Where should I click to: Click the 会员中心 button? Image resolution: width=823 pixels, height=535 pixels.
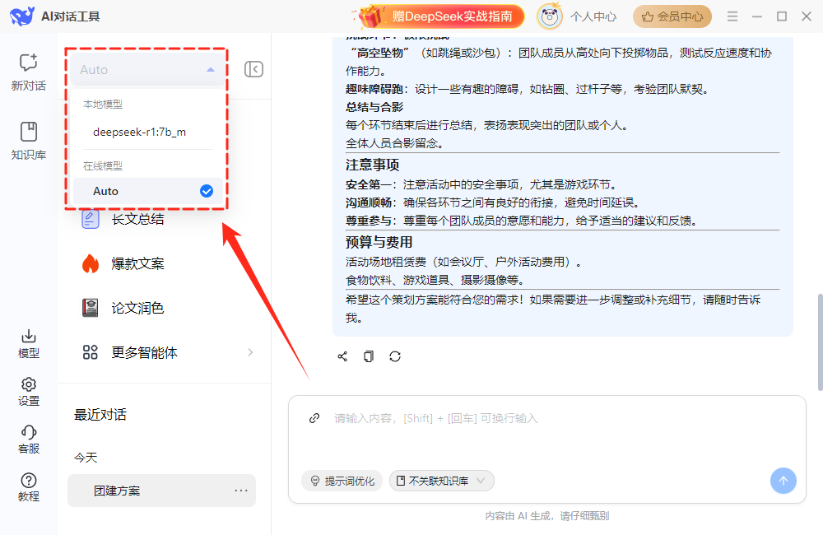point(672,16)
